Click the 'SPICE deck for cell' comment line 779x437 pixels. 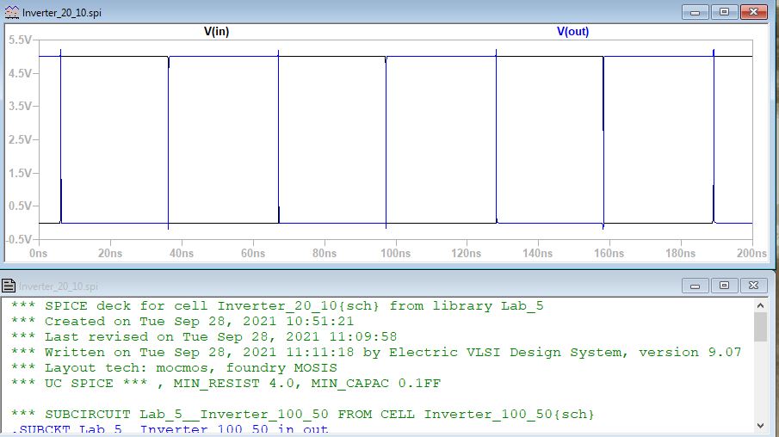tap(277, 306)
